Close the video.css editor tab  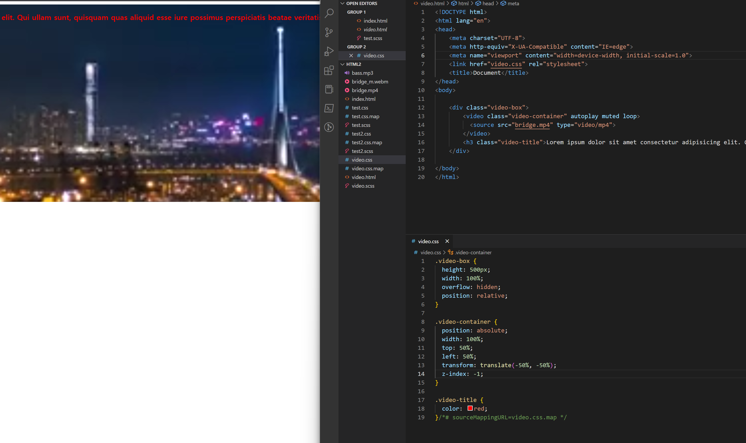(447, 241)
